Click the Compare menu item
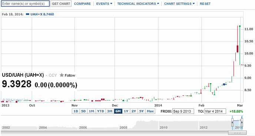The width and height of the screenshot is (255, 136). (82, 4)
